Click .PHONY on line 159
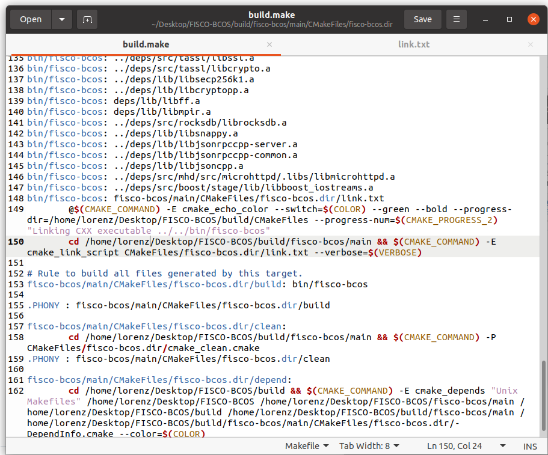The image size is (548, 455). [43, 359]
